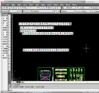99x93 pixels.
Task: Select the Circle draw tool
Action: 9,33
